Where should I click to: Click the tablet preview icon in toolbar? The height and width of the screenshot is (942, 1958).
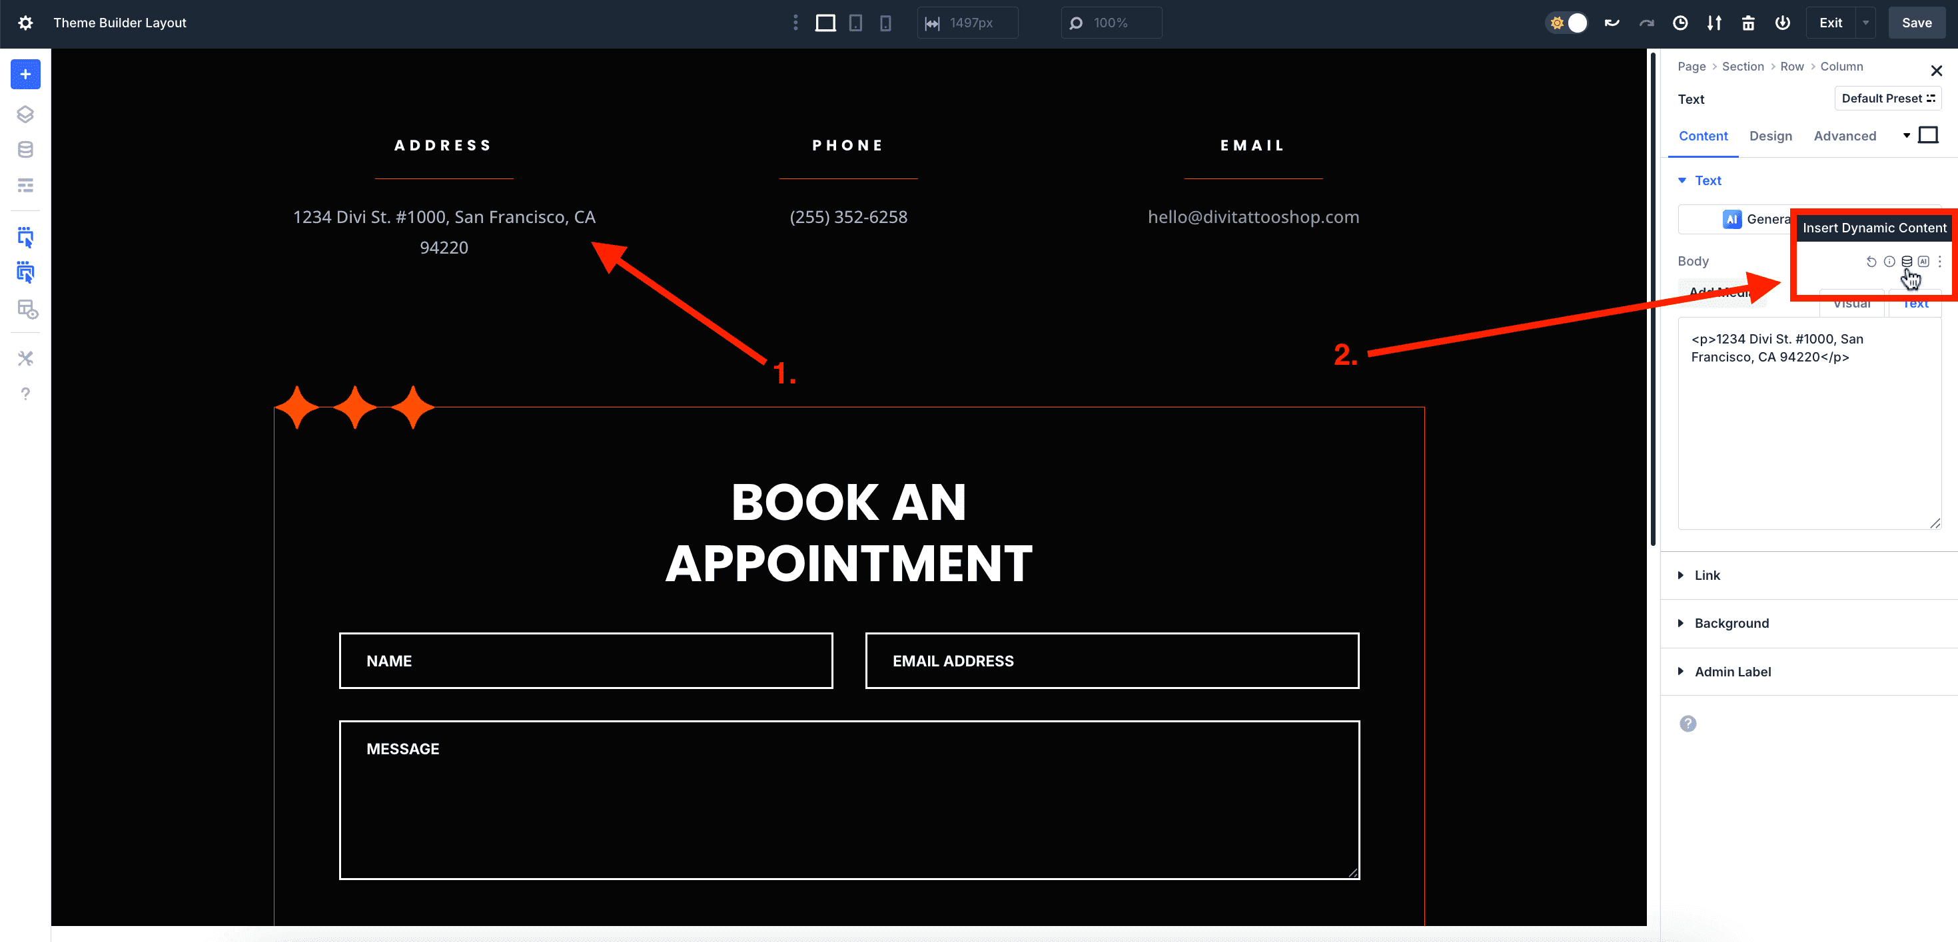(855, 23)
